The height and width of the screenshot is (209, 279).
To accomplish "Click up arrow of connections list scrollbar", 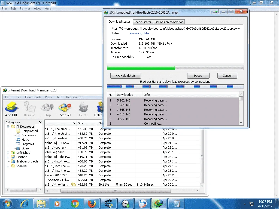I will [x=241, y=94].
